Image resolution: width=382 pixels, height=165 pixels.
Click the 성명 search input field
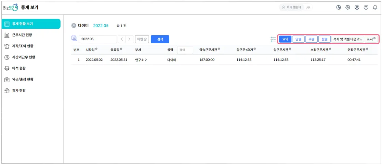pos(185,50)
